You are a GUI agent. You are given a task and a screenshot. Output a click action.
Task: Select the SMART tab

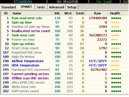(26, 7)
